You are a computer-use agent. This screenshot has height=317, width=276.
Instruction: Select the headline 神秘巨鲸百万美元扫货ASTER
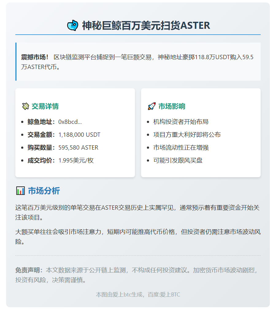(146, 25)
